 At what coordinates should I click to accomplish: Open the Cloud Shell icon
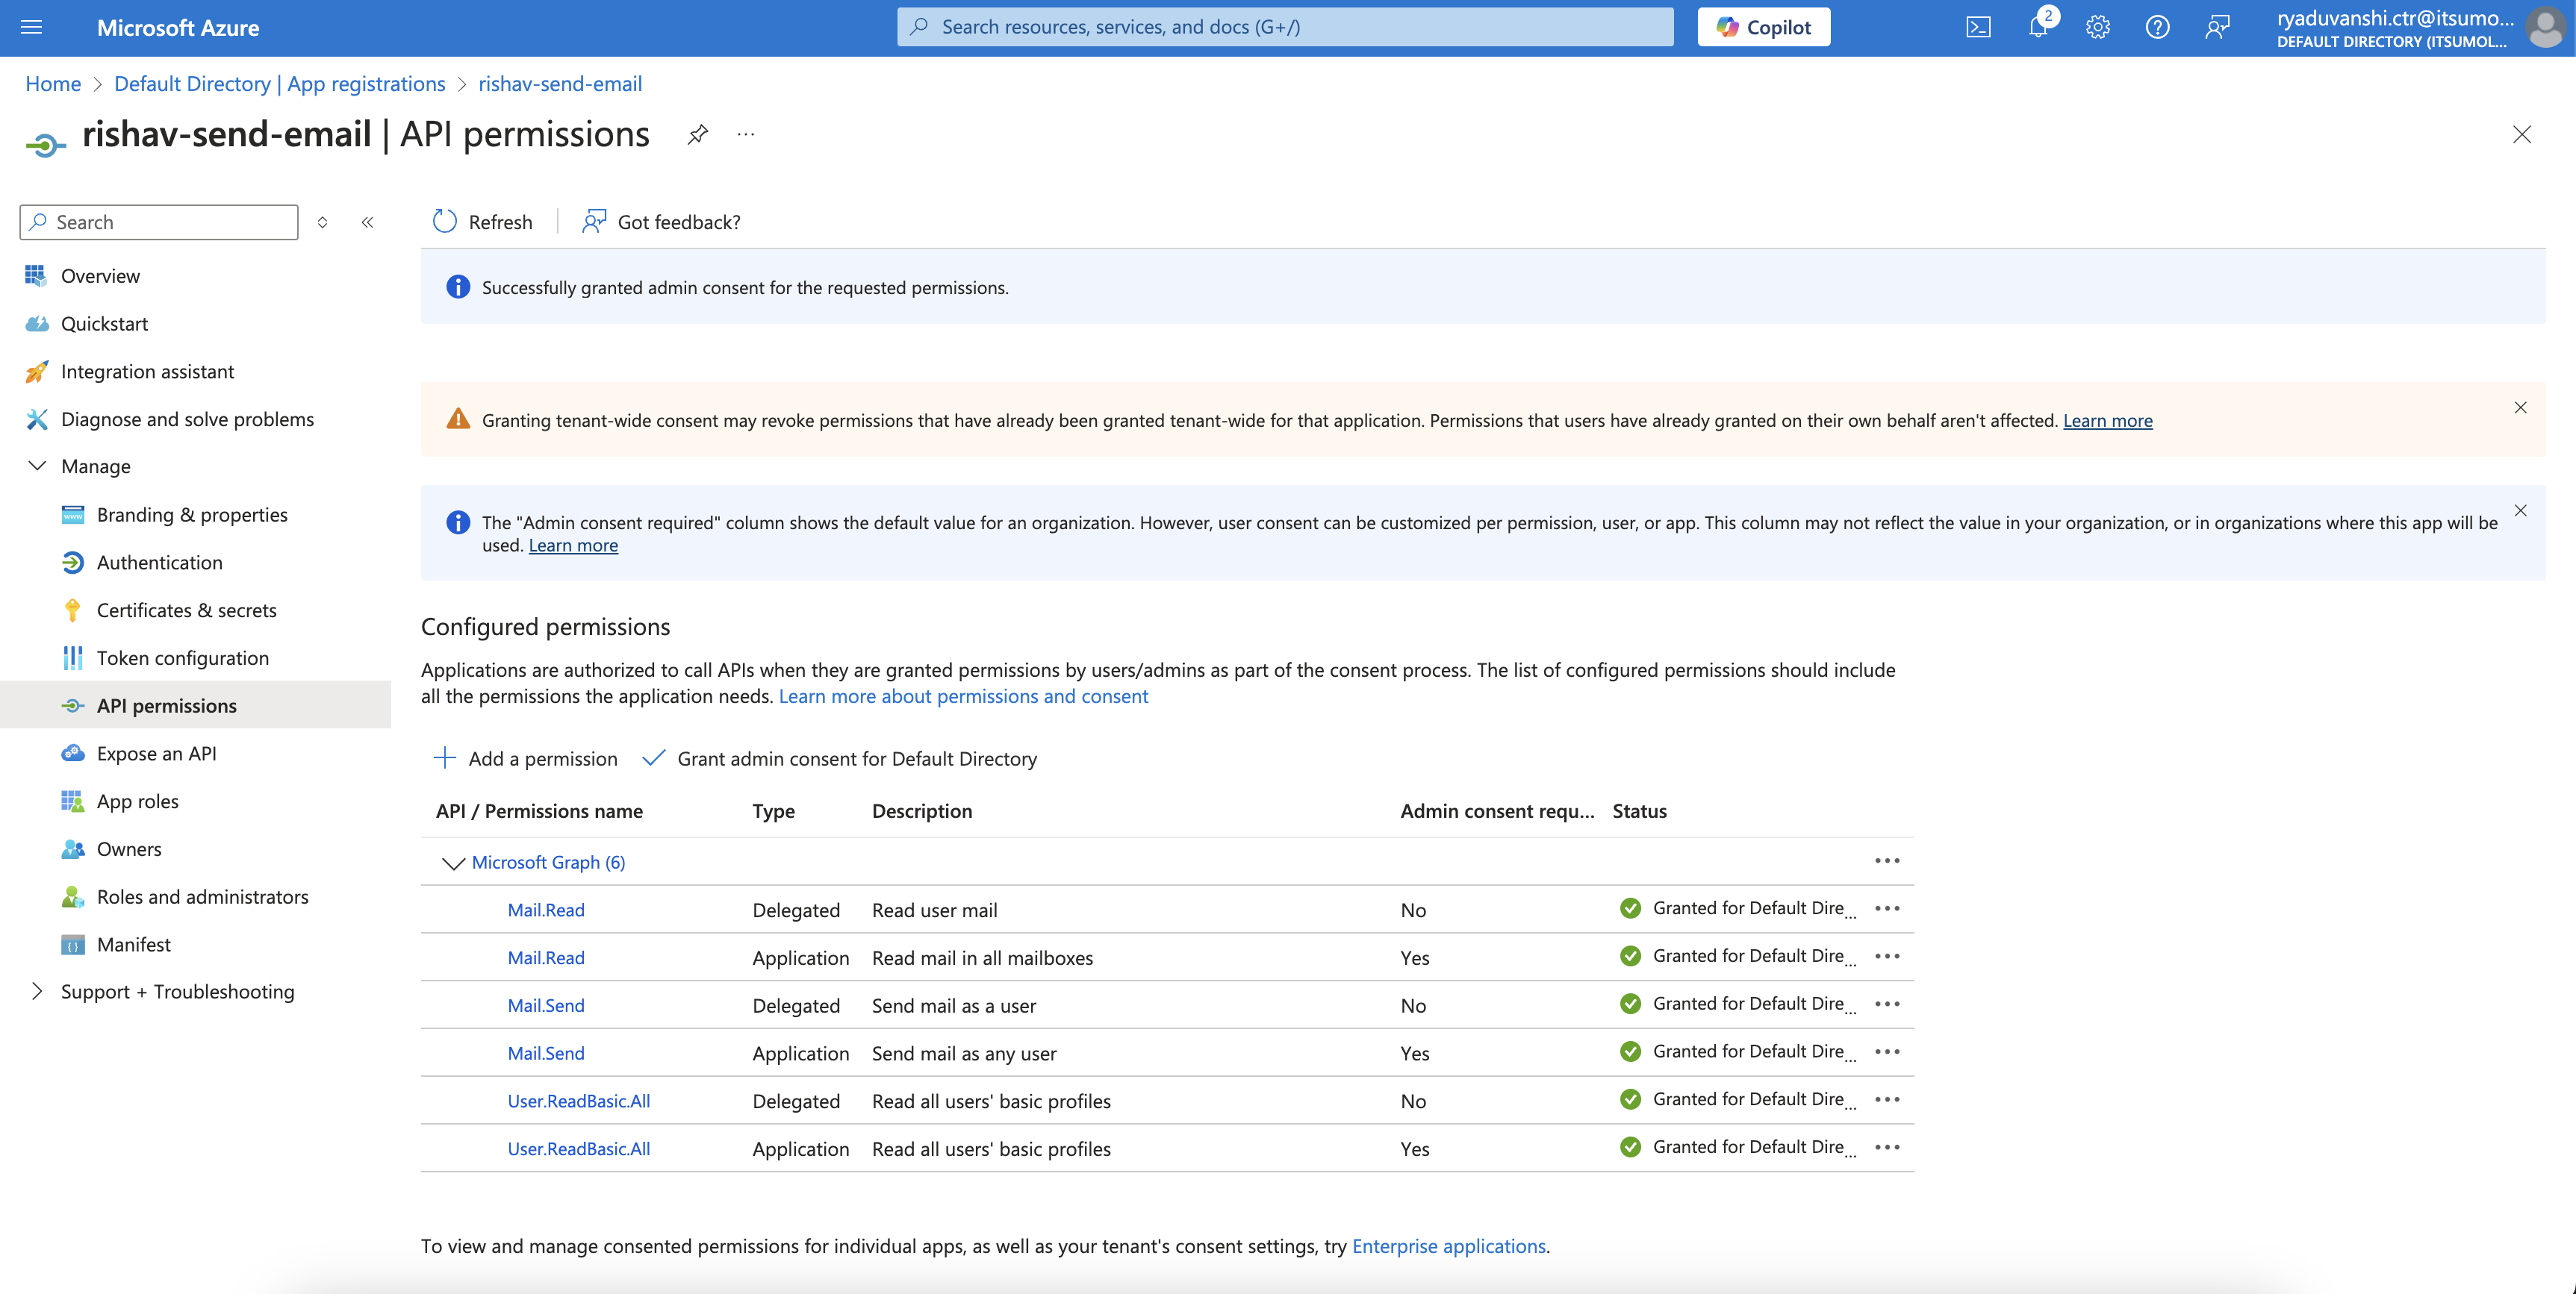pyautogui.click(x=1978, y=27)
